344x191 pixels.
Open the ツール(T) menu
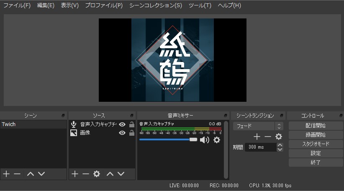point(200,5)
